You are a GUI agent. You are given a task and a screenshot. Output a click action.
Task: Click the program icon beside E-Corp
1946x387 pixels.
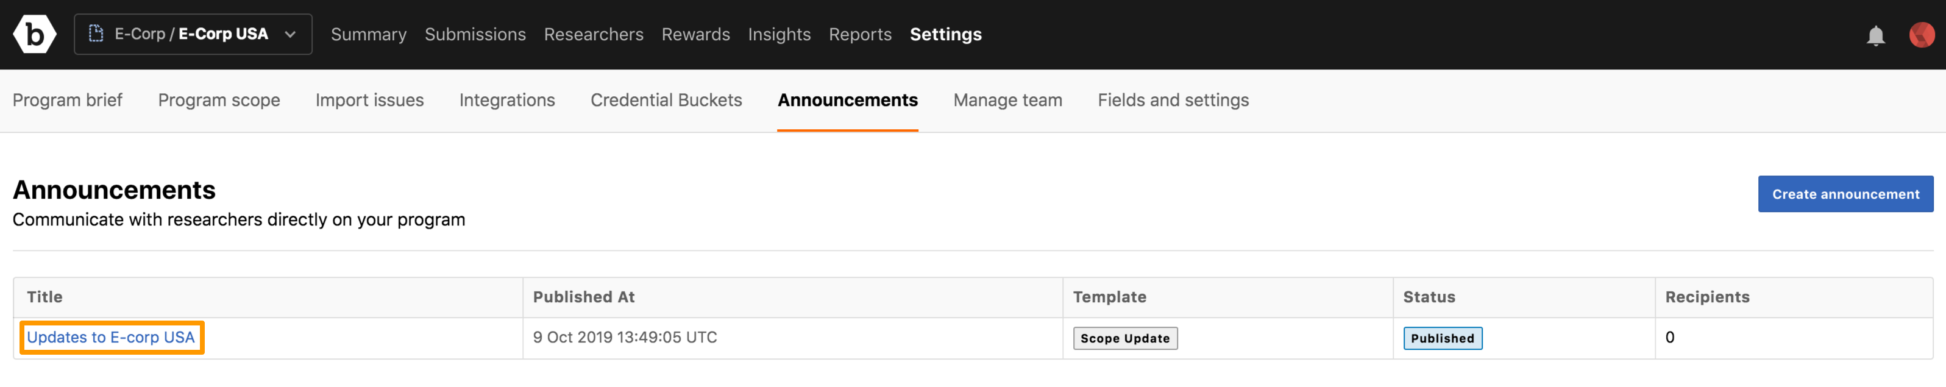click(x=96, y=34)
